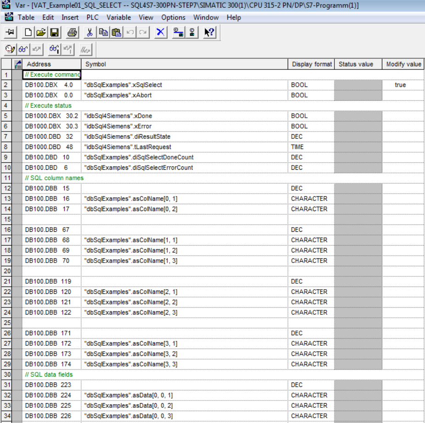Click the context help arrow-question icon
The width and height of the screenshot is (425, 423).
(209, 32)
